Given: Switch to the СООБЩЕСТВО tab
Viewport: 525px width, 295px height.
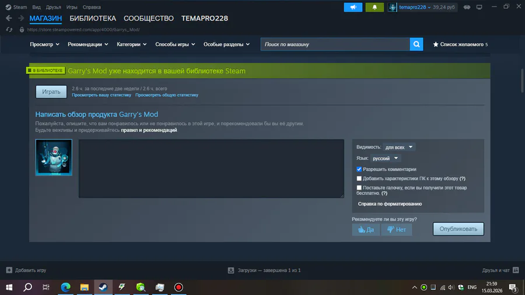Looking at the screenshot, I should pos(149,19).
